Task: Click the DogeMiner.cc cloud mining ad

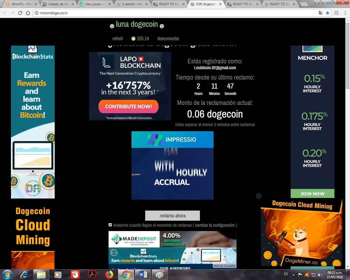Action: coord(302,232)
